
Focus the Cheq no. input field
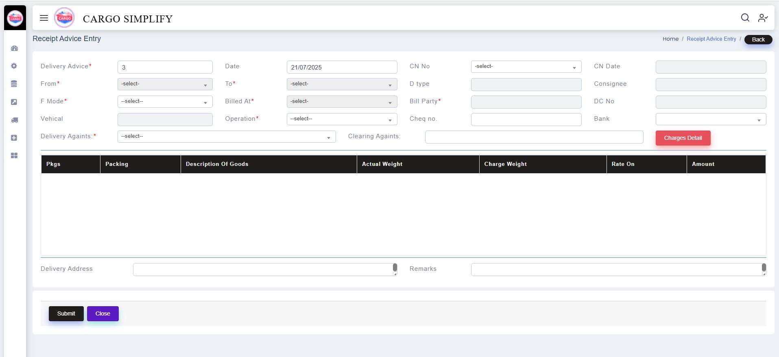526,119
